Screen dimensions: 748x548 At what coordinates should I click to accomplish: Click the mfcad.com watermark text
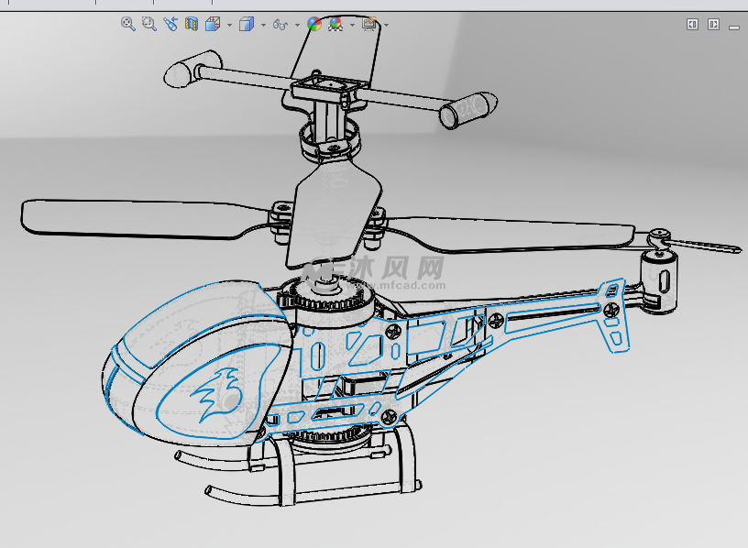coord(396,284)
